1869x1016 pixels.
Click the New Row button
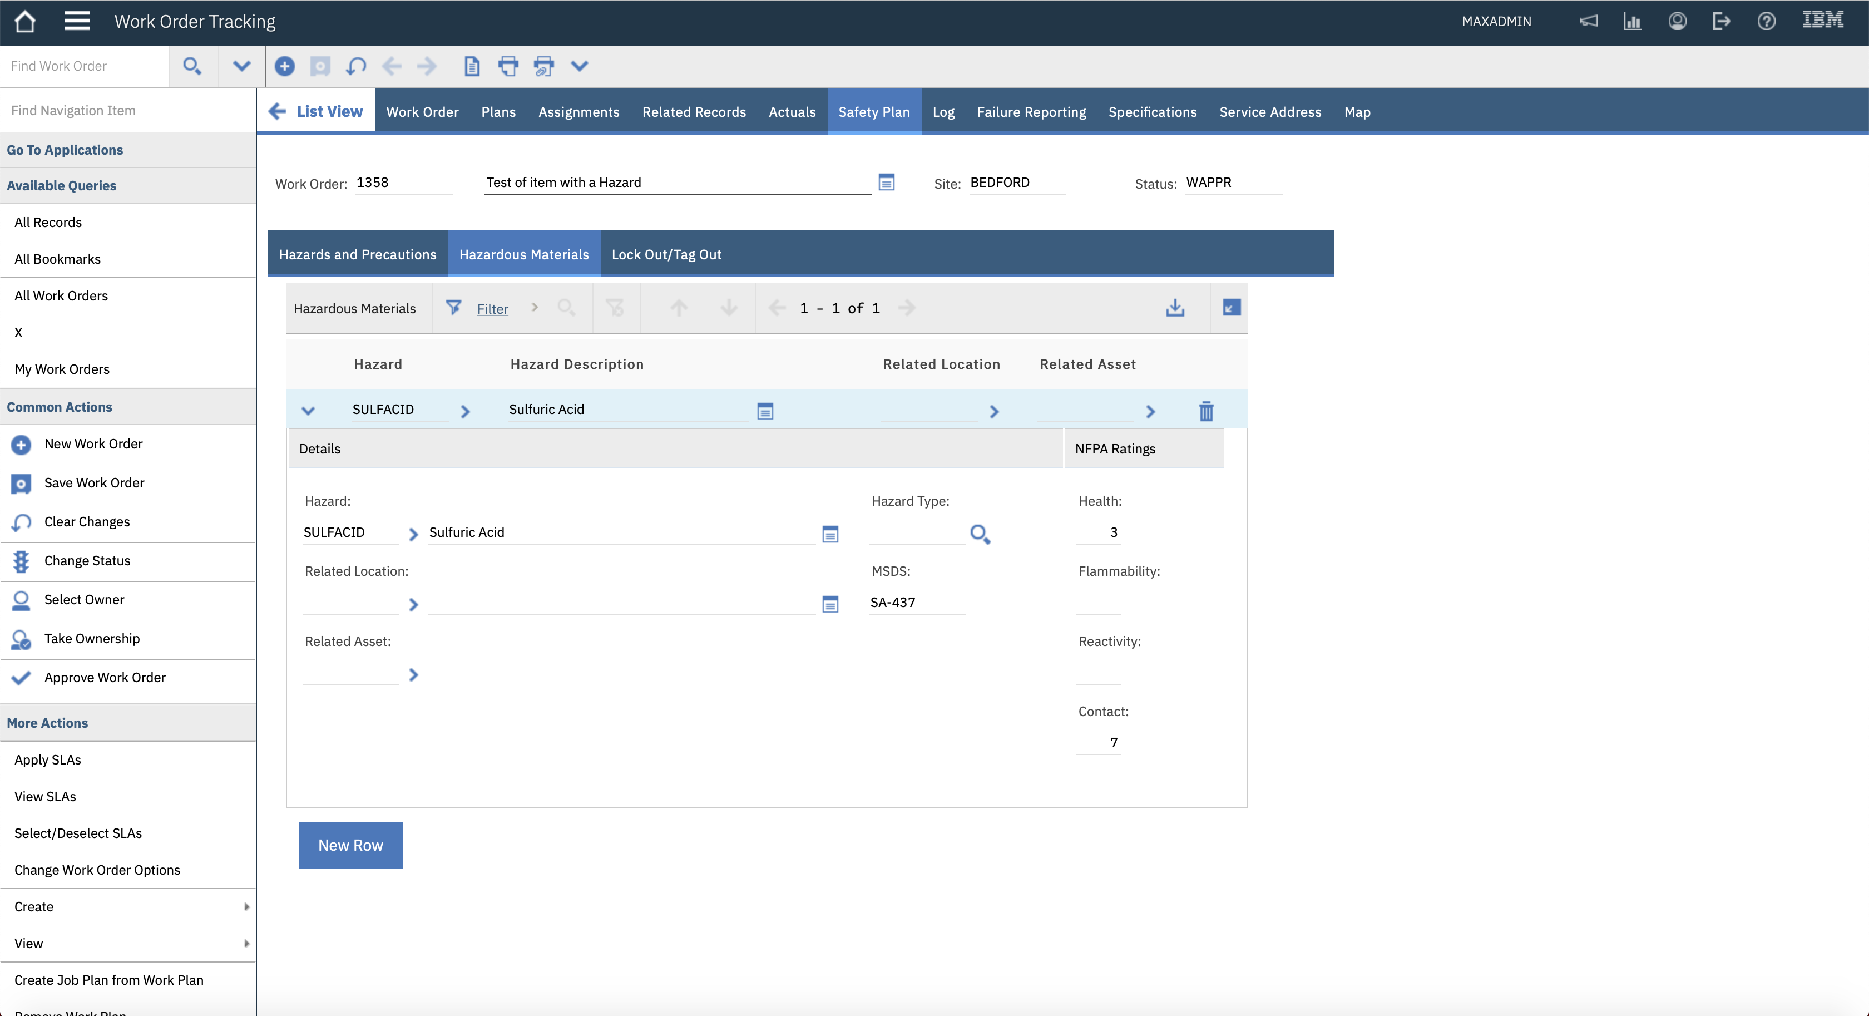(350, 845)
